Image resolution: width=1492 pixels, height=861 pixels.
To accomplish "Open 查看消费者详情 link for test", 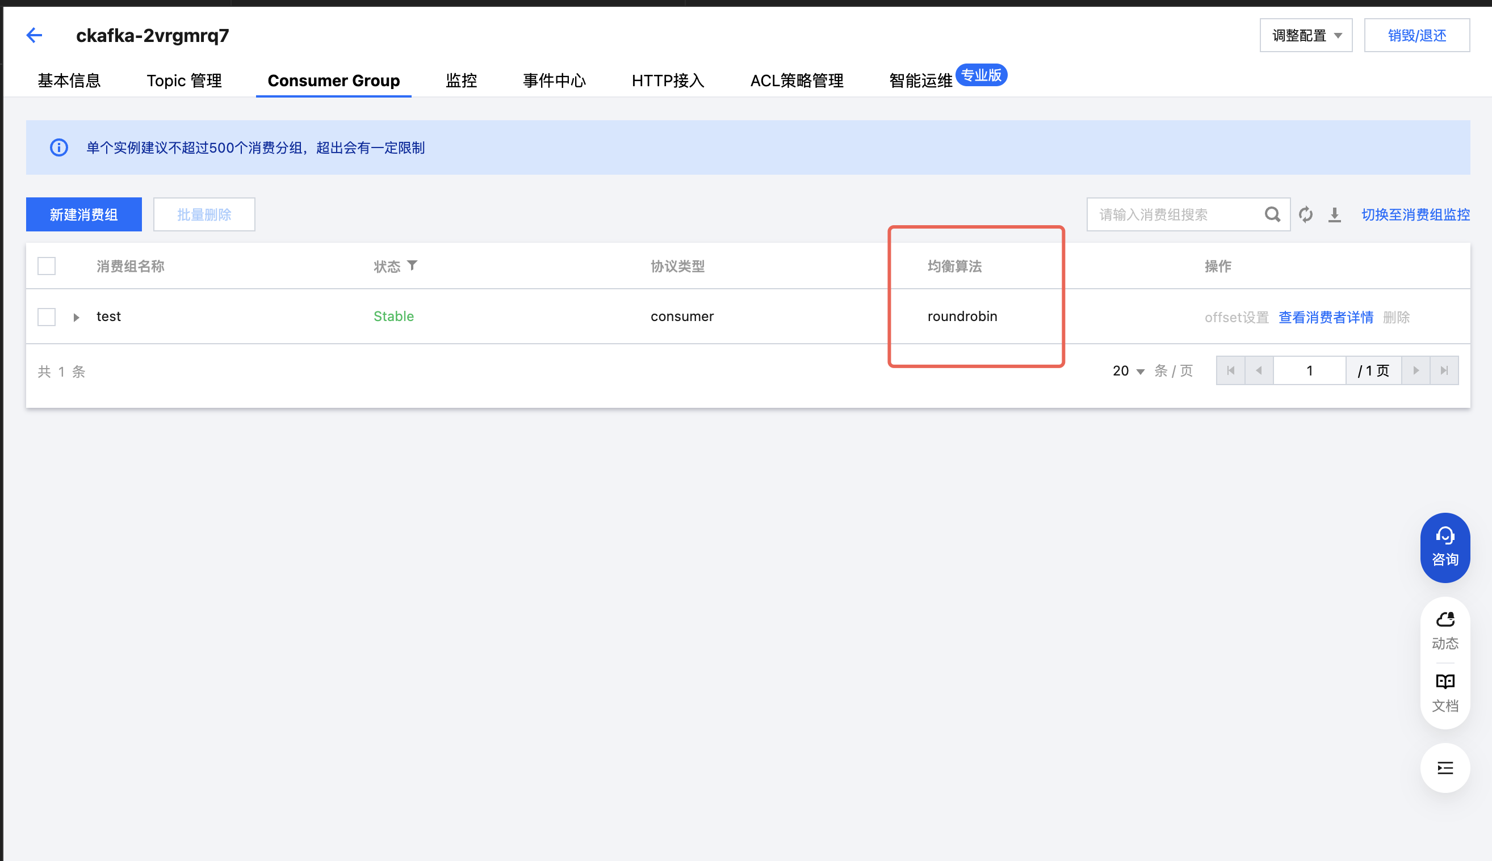I will point(1326,318).
